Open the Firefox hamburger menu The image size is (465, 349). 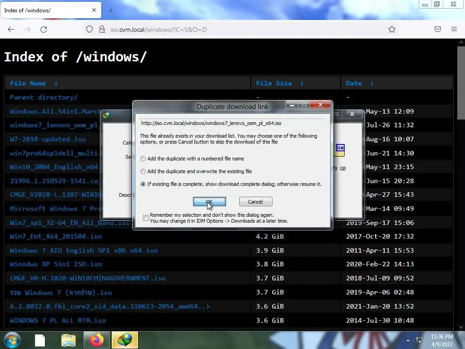pyautogui.click(x=454, y=29)
